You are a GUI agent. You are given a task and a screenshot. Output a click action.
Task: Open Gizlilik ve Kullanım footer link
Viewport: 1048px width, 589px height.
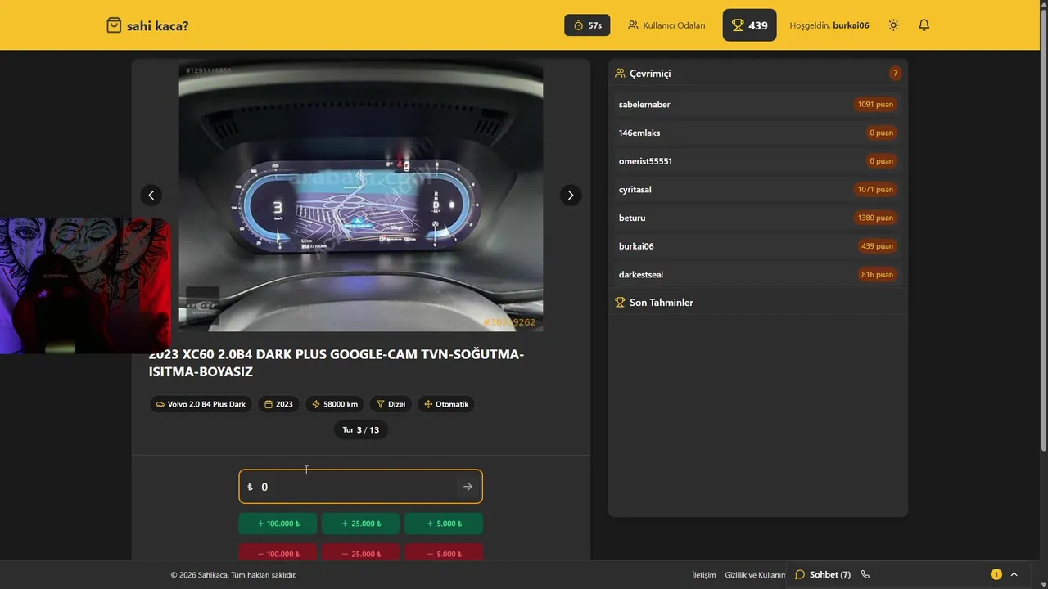(755, 575)
